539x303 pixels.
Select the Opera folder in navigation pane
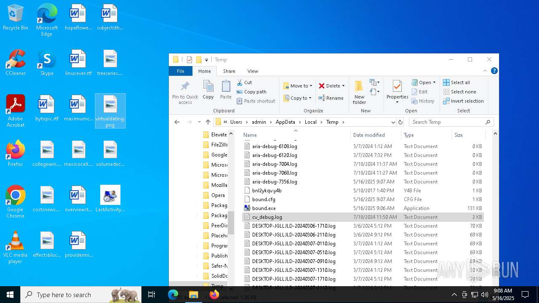[x=214, y=195]
